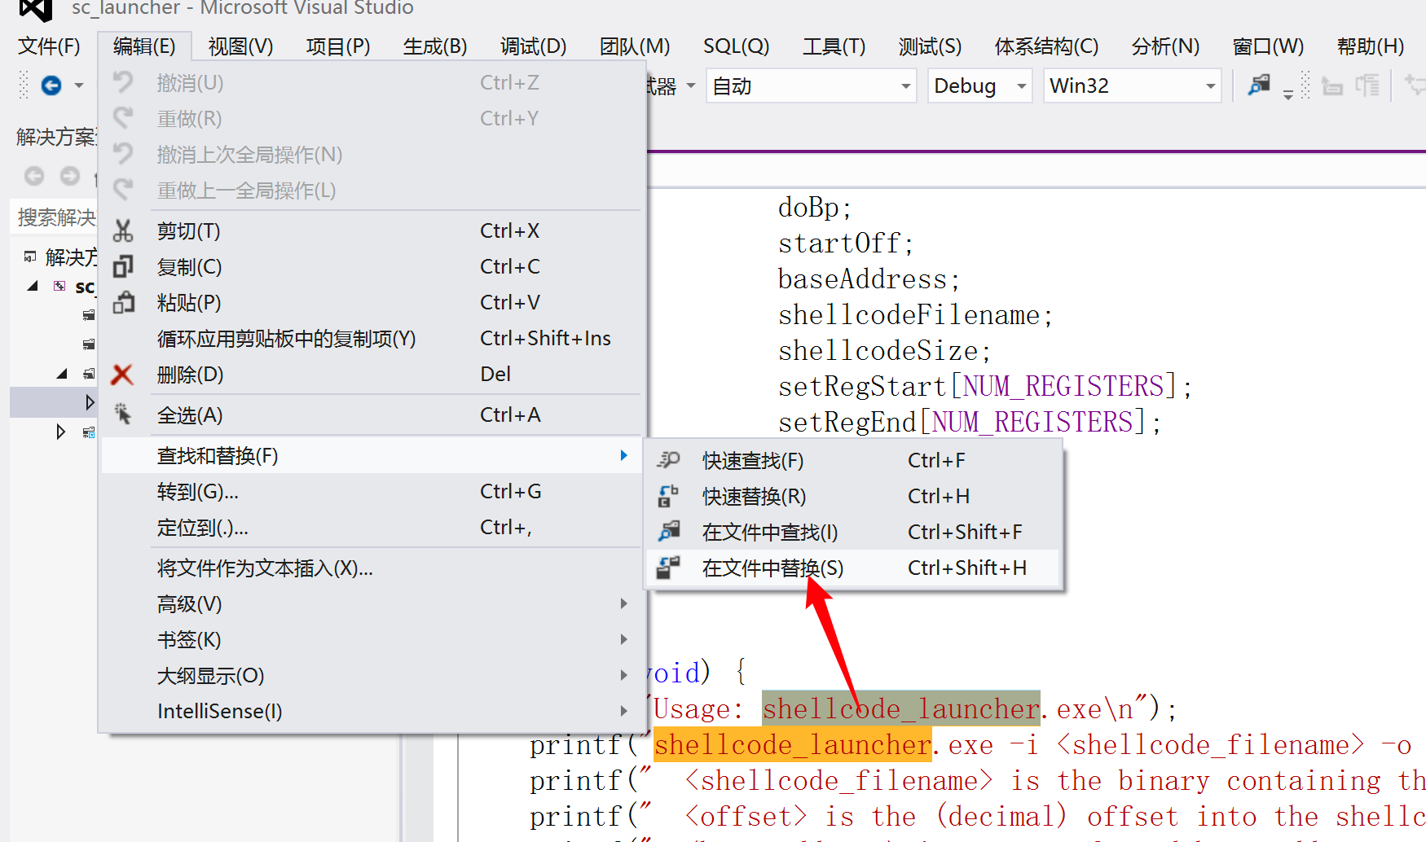1426x842 pixels.
Task: Close the open 编辑(E) menu header
Action: [144, 46]
